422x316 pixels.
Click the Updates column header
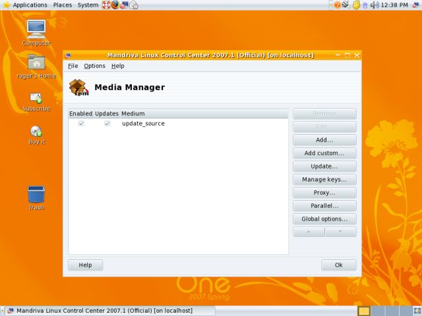(x=107, y=113)
